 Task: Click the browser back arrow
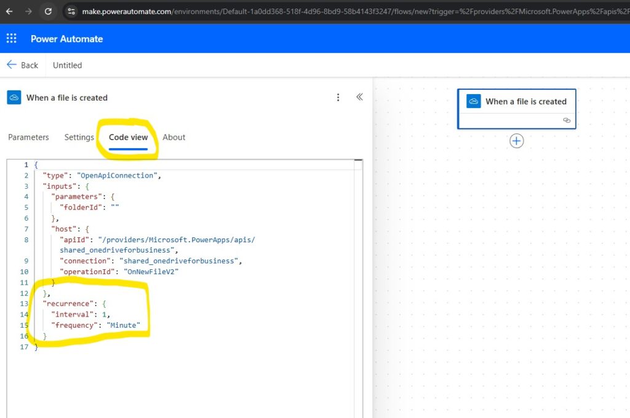click(x=9, y=11)
